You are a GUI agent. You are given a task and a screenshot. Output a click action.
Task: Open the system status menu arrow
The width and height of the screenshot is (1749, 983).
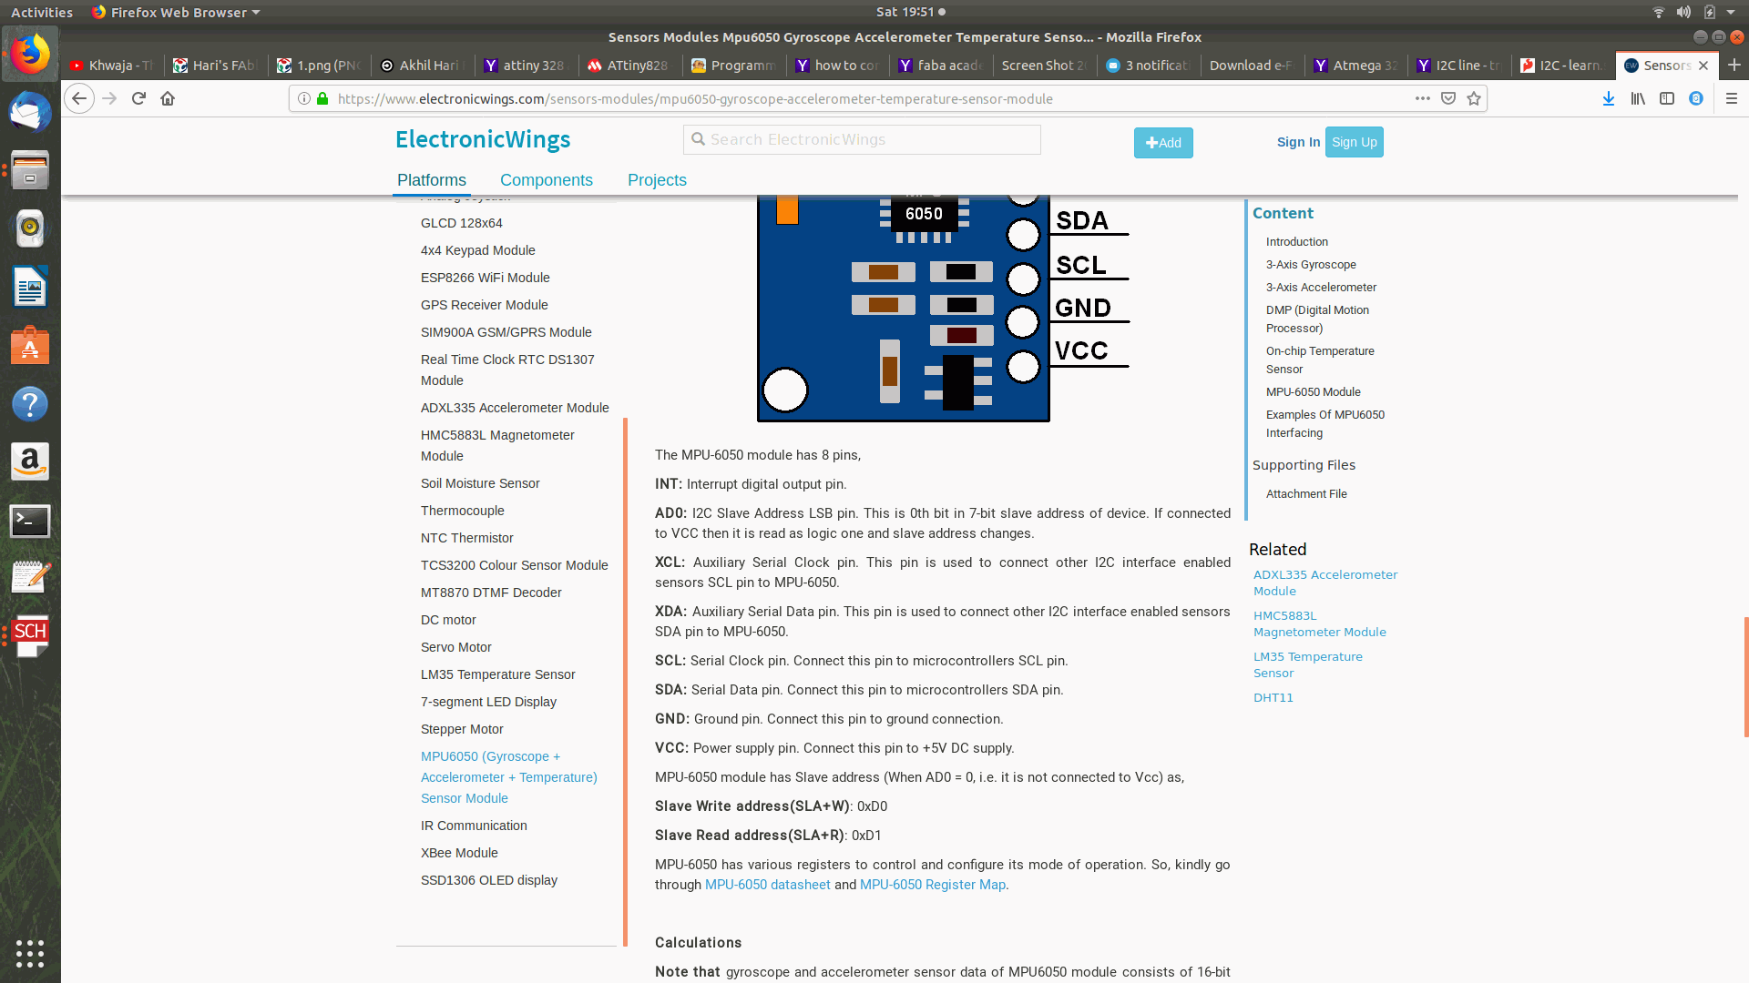[x=1731, y=12]
